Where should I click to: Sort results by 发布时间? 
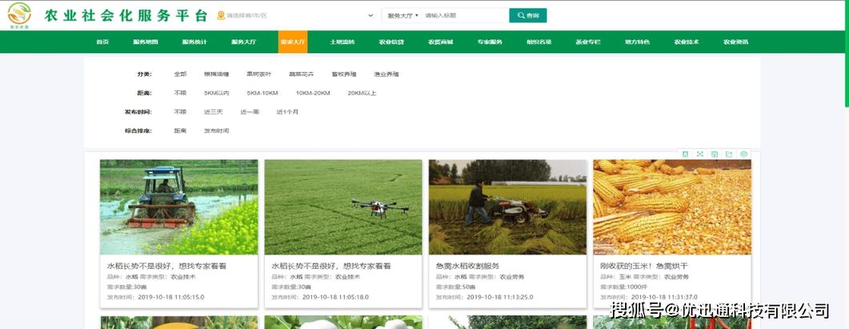(217, 131)
